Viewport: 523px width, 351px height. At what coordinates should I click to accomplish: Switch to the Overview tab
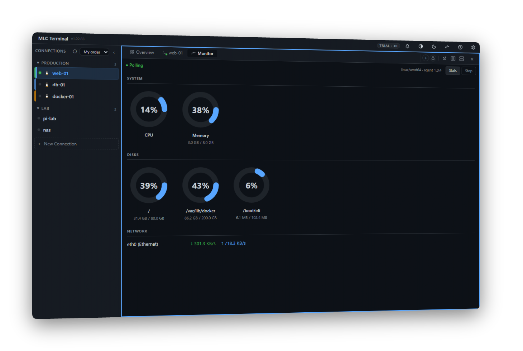(x=142, y=52)
